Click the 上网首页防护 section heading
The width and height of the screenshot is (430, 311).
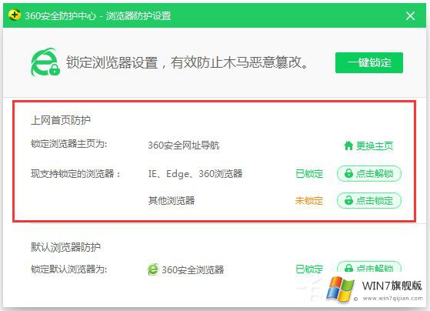pyautogui.click(x=61, y=120)
